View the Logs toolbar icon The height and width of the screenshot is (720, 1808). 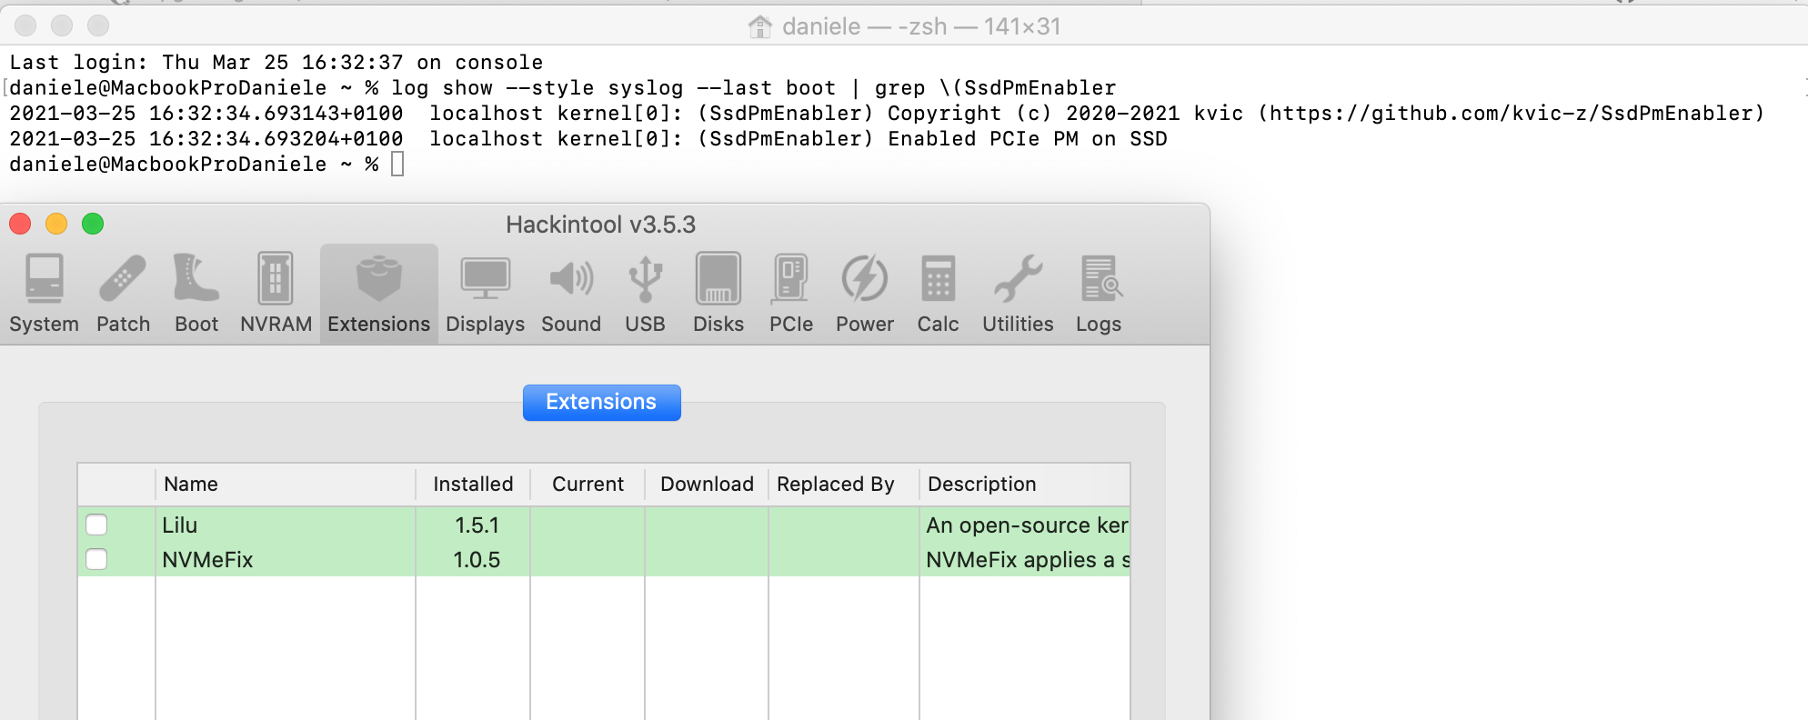tap(1099, 279)
